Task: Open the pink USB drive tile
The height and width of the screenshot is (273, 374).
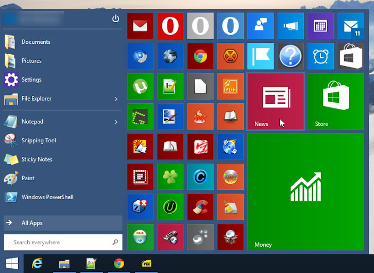Action: pyautogui.click(x=170, y=237)
